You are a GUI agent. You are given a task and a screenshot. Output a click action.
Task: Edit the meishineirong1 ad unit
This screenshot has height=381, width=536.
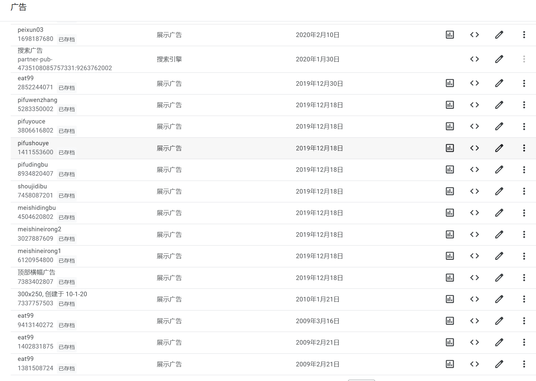499,256
